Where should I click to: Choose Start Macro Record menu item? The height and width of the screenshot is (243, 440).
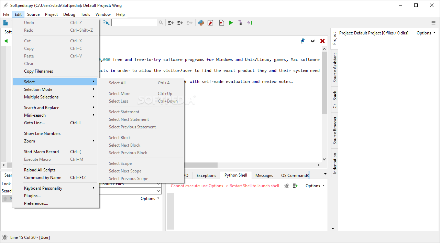[55, 151]
